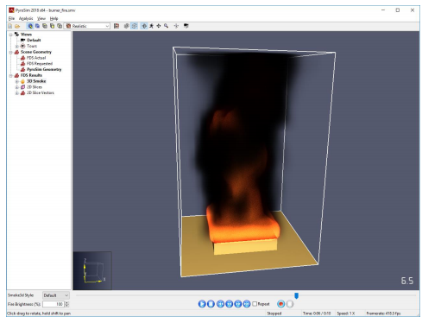Image resolution: width=422 pixels, height=323 pixels.
Task: Expand the 3D Smoke tree node
Action: (17, 81)
